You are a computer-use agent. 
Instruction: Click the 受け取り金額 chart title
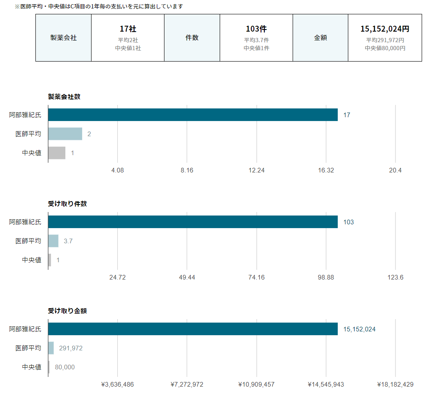[67, 311]
